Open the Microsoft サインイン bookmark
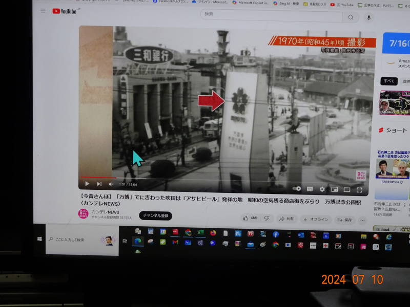Screen dimensions: 410x307 click(210, 2)
